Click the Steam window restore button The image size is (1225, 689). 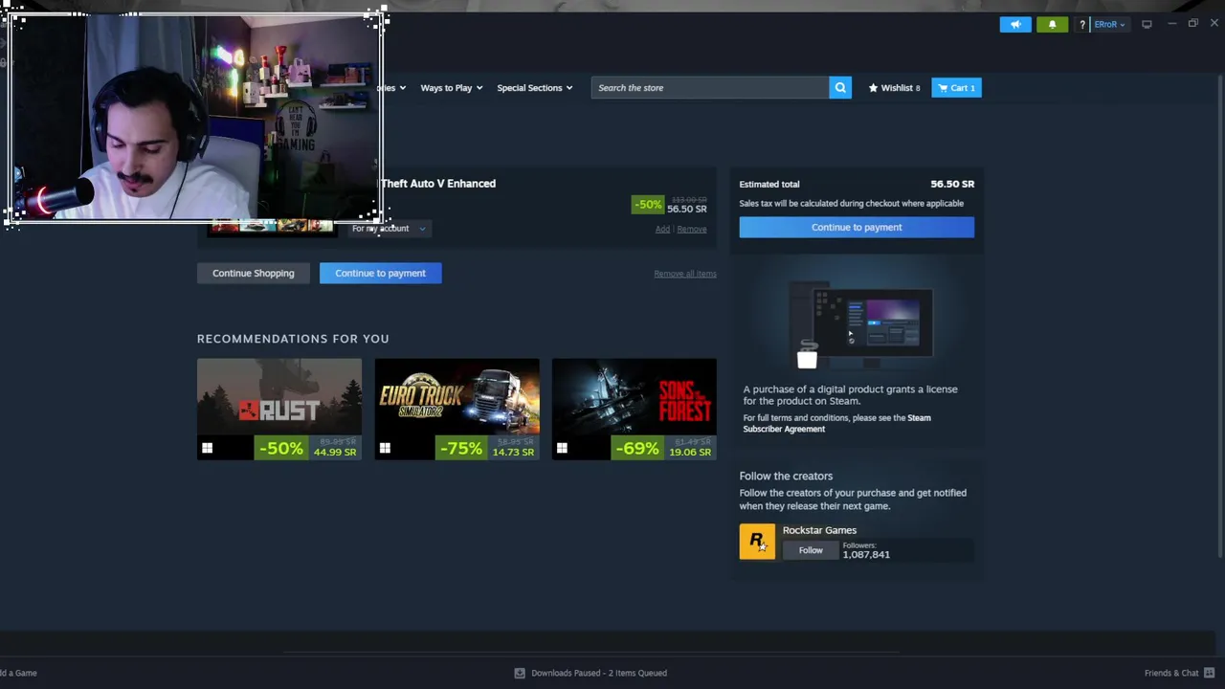(x=1192, y=24)
